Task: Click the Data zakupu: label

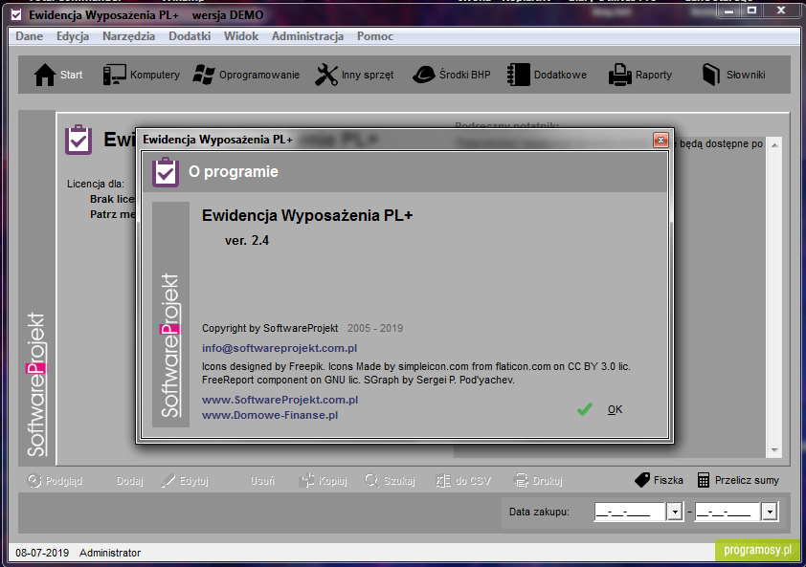Action: (539, 512)
